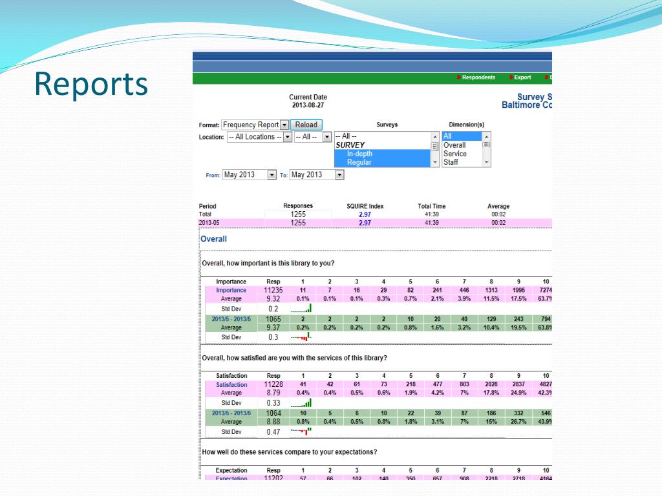Click 2013-05 row SQUIRE Index 2.97
This screenshot has width=662, height=496.
pos(365,223)
